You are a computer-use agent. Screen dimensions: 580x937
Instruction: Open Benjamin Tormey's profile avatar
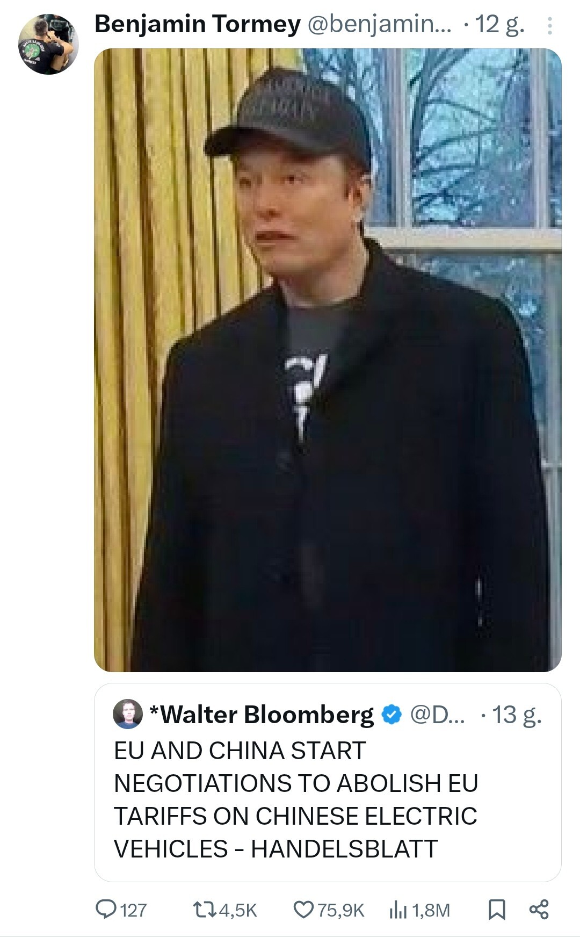click(48, 44)
